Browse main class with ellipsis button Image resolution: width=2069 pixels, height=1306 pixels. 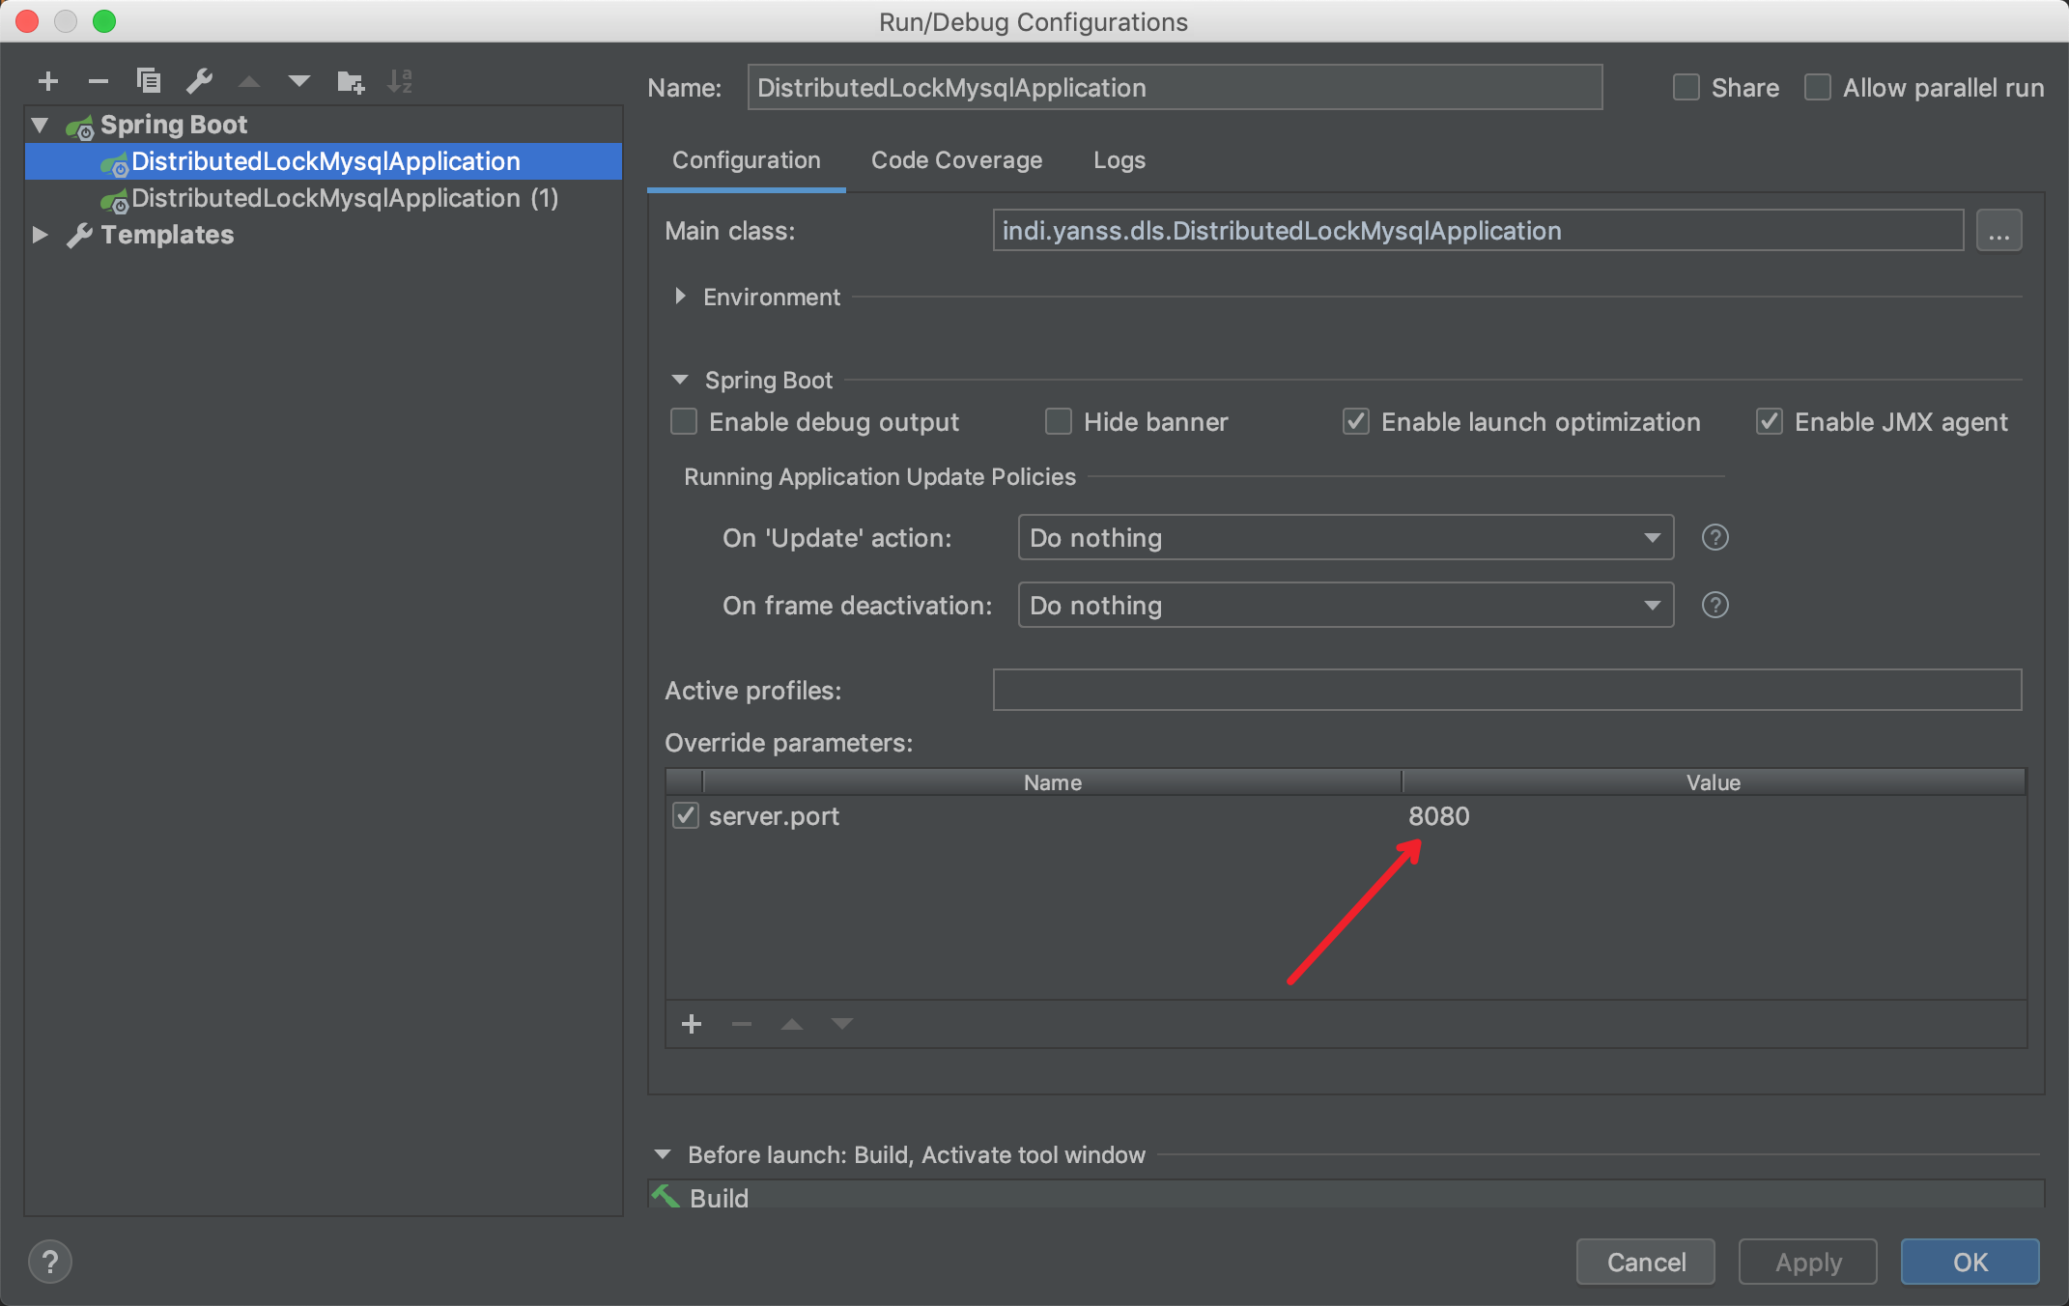click(x=1998, y=231)
